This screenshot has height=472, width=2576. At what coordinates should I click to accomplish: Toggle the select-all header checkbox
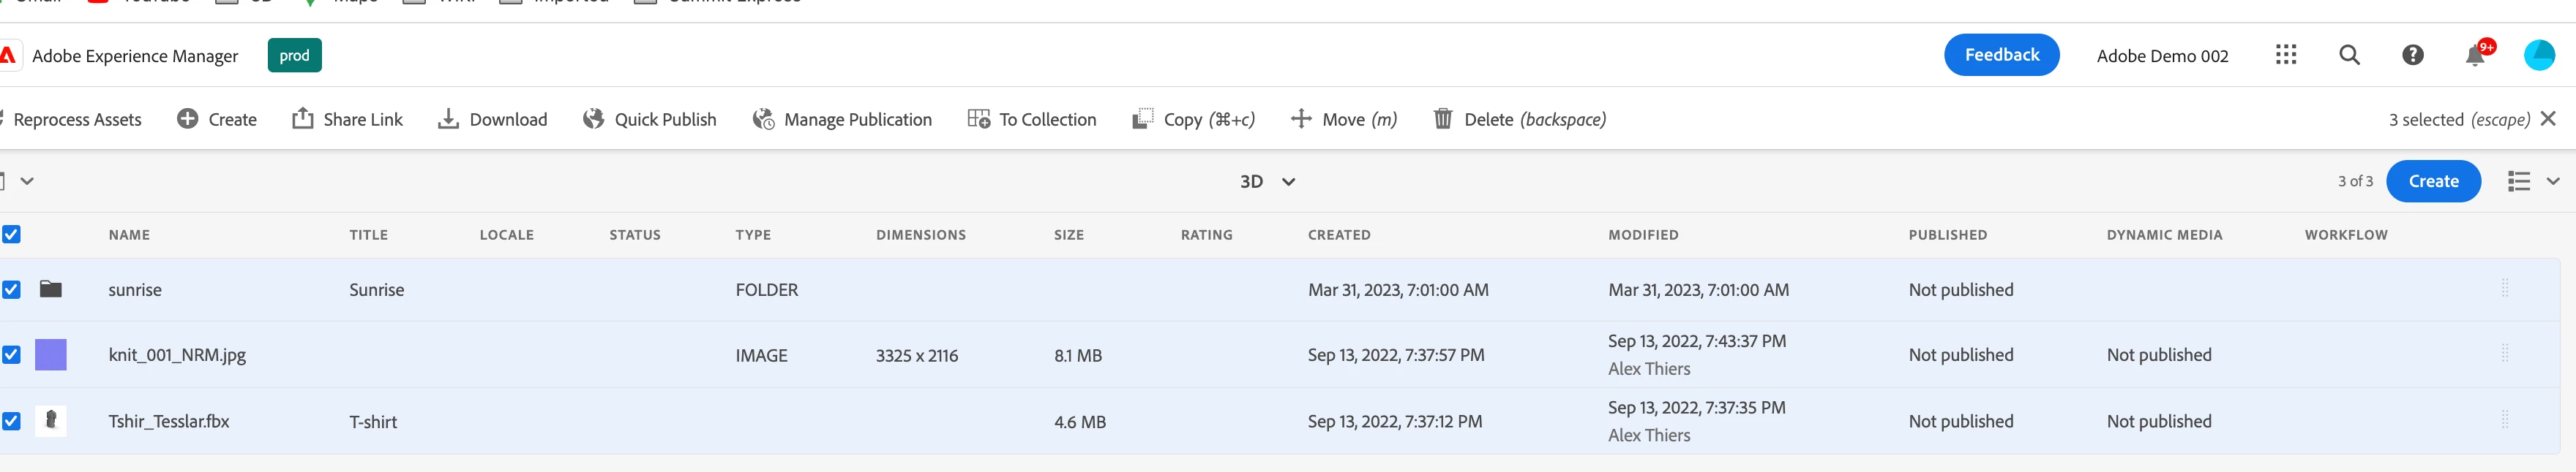point(11,235)
